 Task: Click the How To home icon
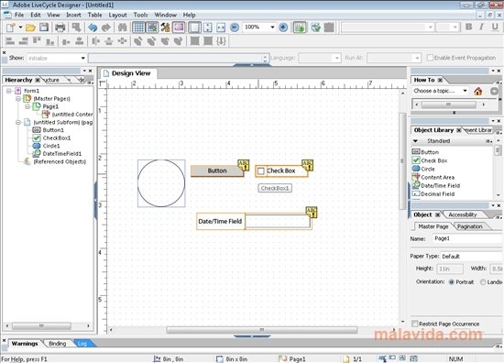coord(478,92)
